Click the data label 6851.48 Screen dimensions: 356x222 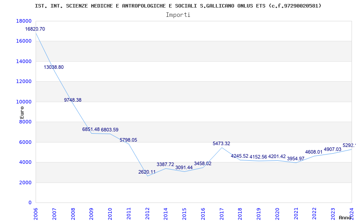pyautogui.click(x=91, y=129)
